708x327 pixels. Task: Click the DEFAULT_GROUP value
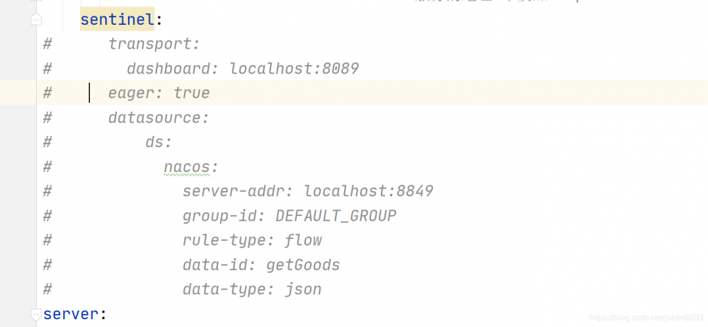pos(336,216)
